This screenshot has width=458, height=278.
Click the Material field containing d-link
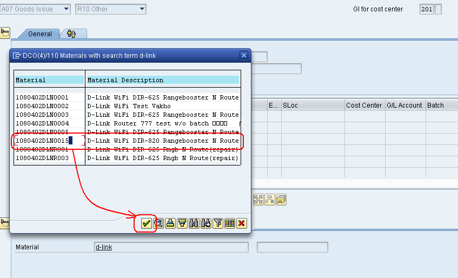171,247
